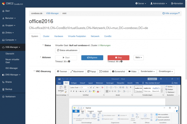Click Undo icon in Word quick access toolbar
187x124 pixels.
click(63, 79)
